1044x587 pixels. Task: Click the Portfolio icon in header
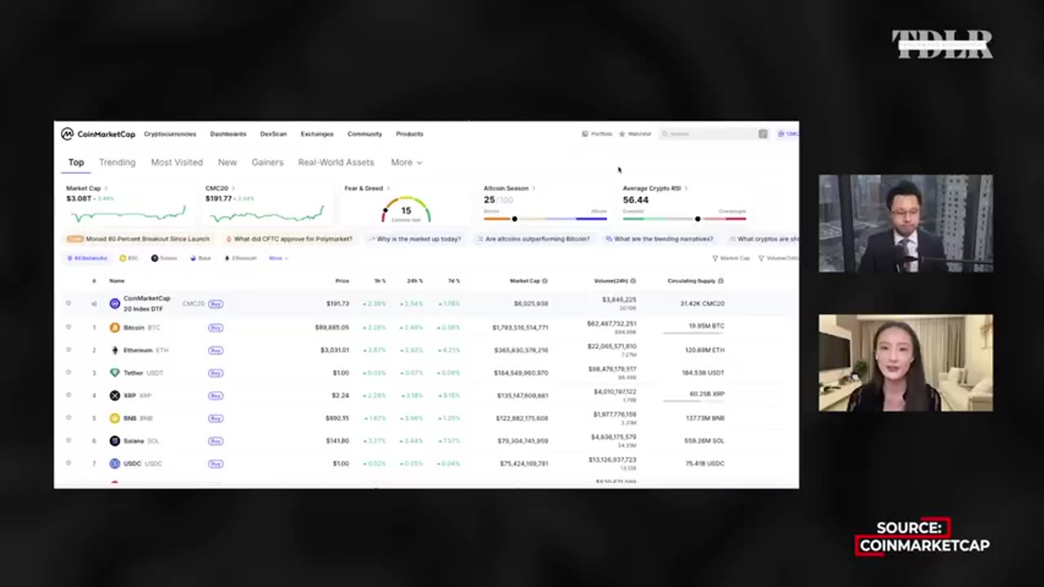pyautogui.click(x=585, y=134)
